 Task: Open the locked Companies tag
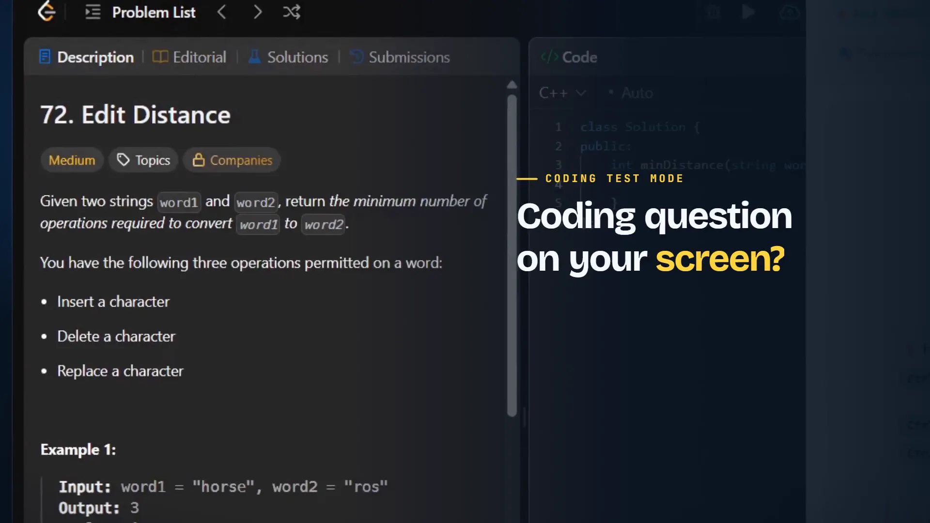(x=232, y=160)
